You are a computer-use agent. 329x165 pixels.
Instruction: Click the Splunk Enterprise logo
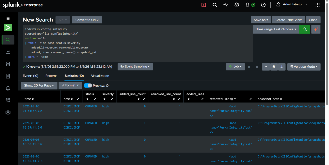pyautogui.click(x=23, y=5)
